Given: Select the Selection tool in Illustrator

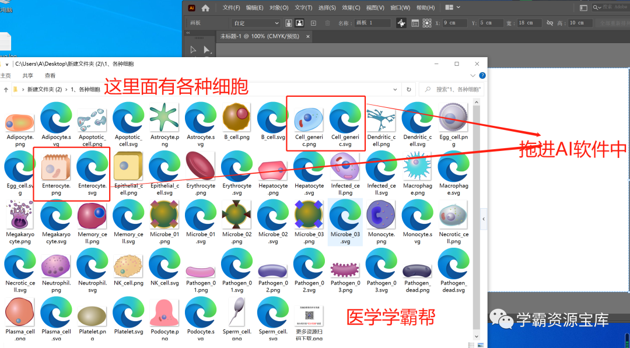Looking at the screenshot, I should [193, 50].
